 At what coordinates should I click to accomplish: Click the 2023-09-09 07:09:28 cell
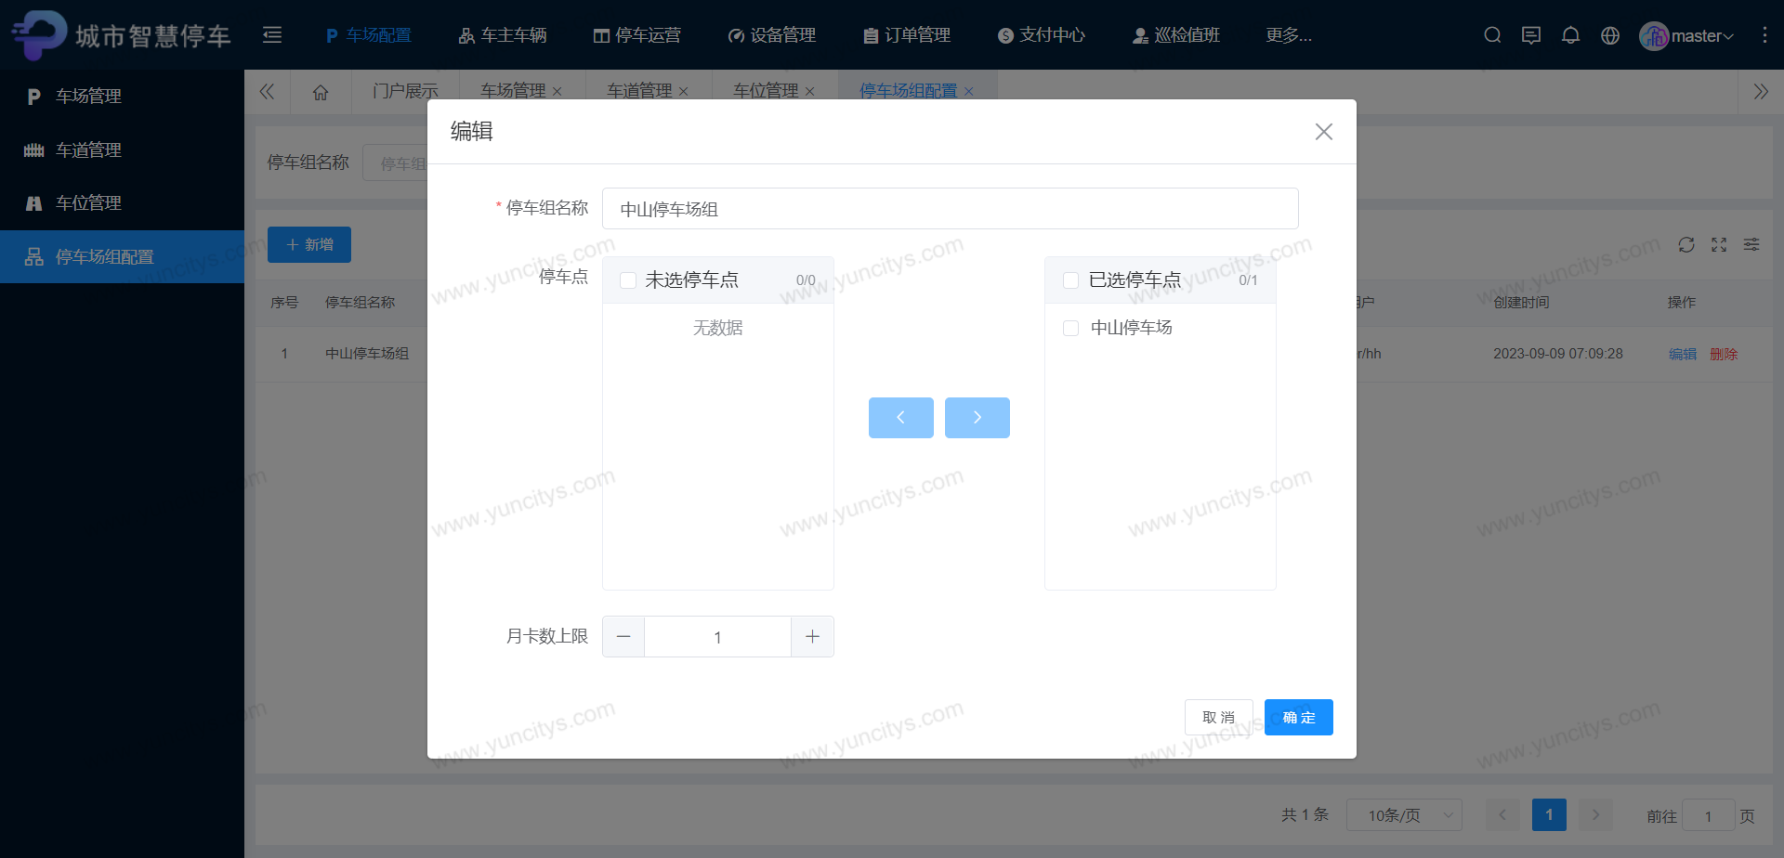(1558, 354)
